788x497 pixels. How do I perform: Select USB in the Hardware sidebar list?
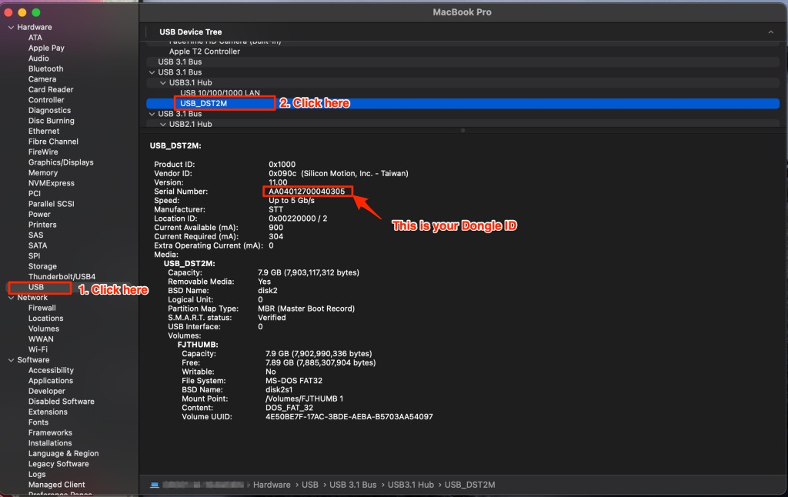[x=36, y=287]
